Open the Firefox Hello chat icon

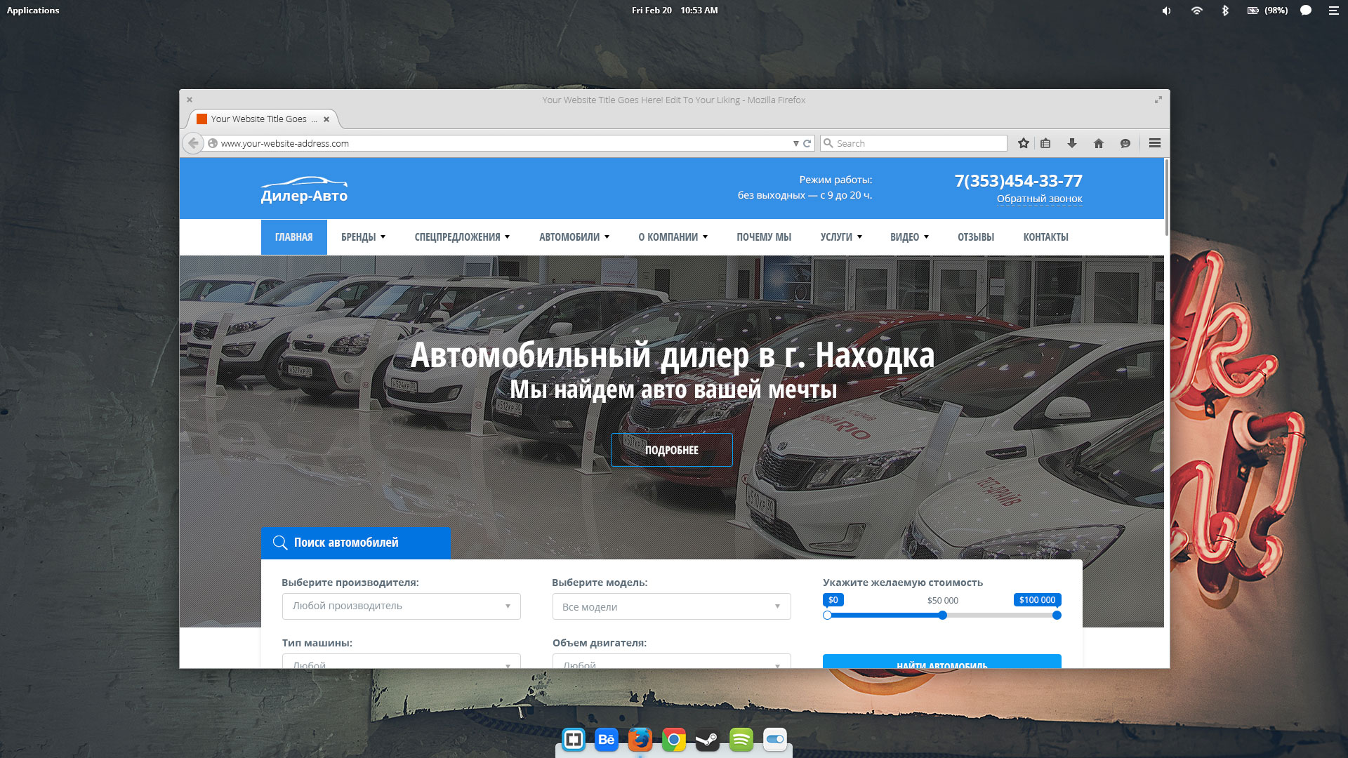(x=1125, y=143)
